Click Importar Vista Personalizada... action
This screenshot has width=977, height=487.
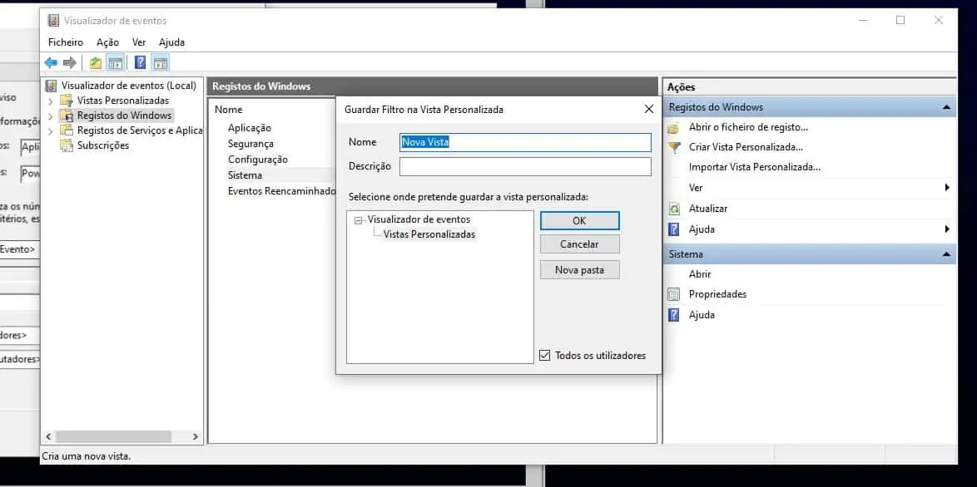coord(755,167)
